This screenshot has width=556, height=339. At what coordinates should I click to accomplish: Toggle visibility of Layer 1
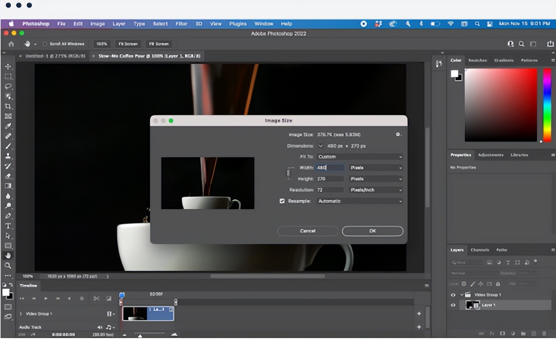[453, 305]
